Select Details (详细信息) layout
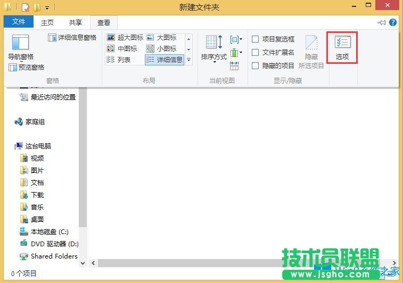The height and width of the screenshot is (283, 403). coord(165,60)
